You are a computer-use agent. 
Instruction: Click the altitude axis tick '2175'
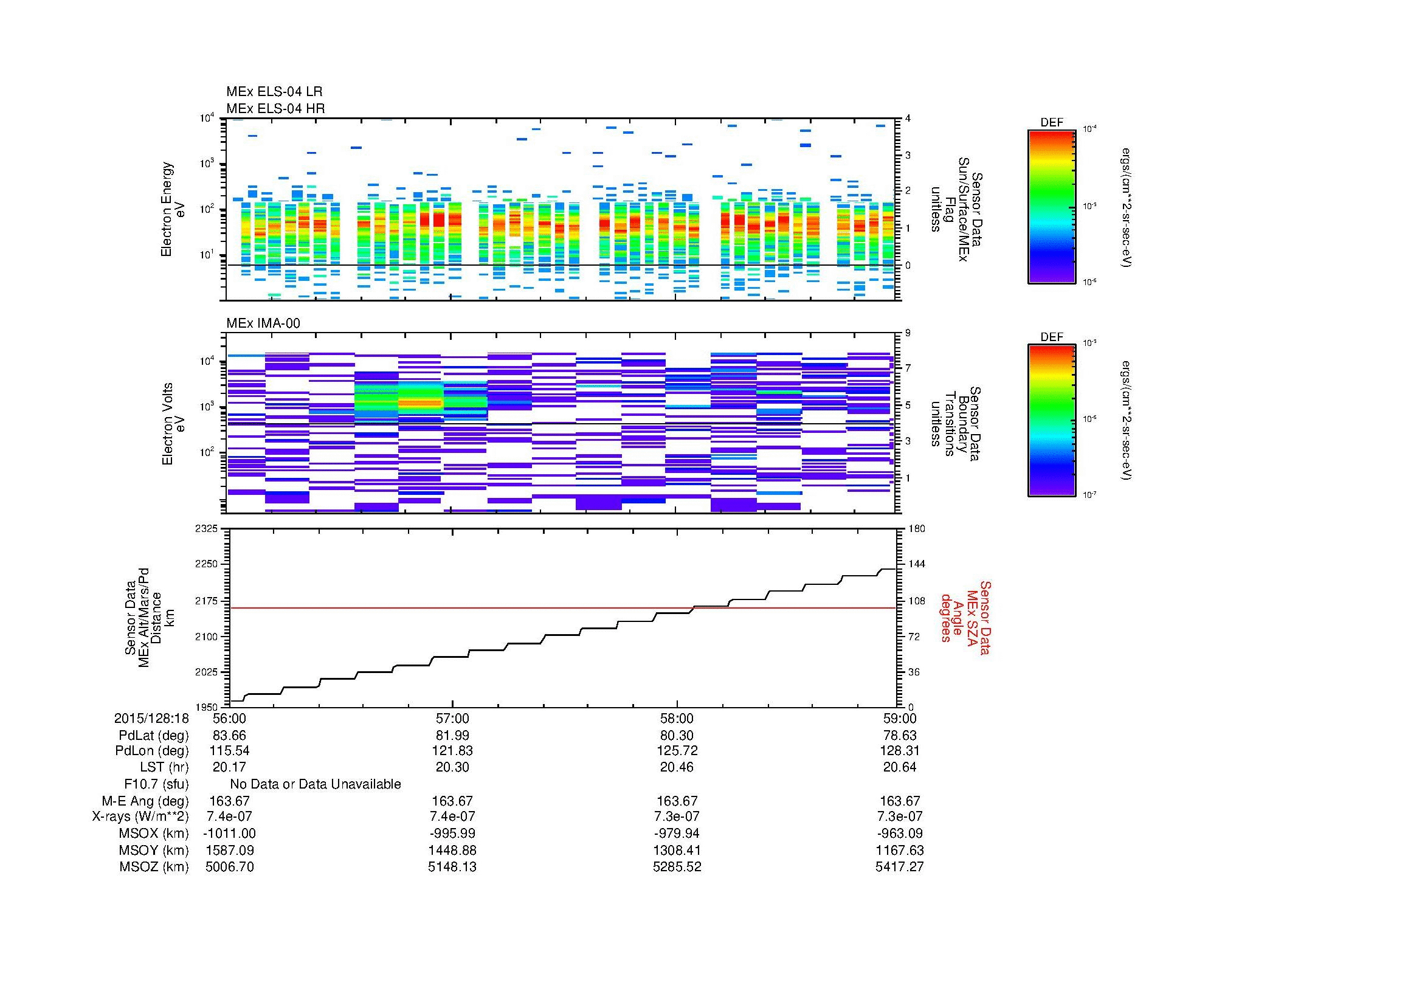[207, 601]
